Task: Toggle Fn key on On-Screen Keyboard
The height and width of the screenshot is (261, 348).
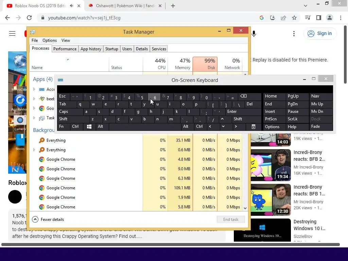Action: (x=64, y=126)
